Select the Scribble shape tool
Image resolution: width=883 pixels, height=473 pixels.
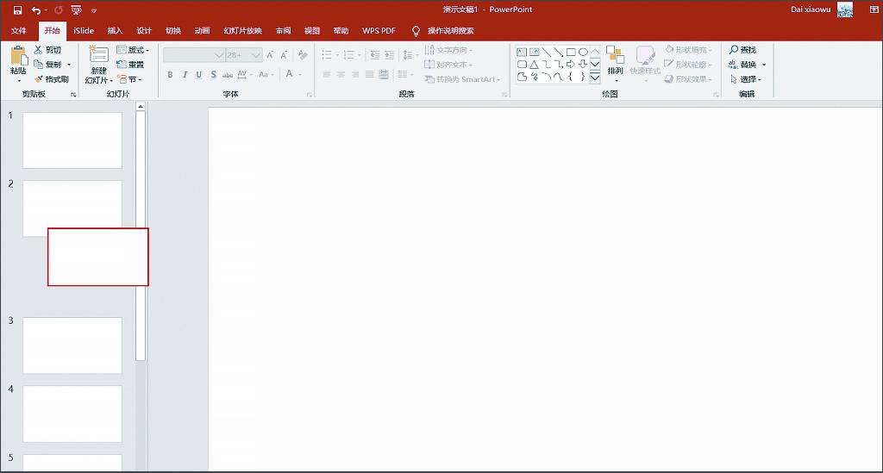[x=534, y=77]
